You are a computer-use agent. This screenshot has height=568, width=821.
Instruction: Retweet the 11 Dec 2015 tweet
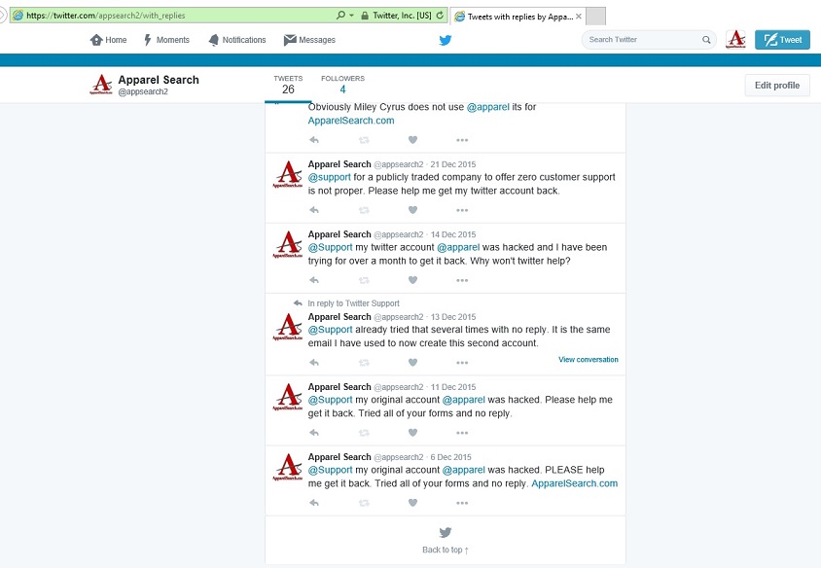coord(364,433)
